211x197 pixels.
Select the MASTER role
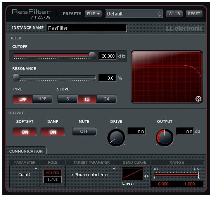[52, 173]
